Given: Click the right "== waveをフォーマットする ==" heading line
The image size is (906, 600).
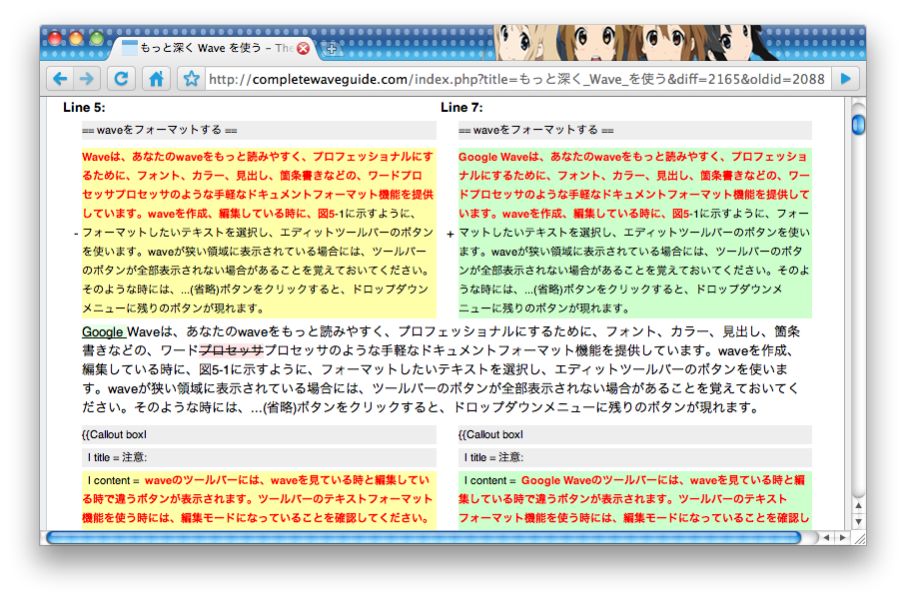Looking at the screenshot, I should coord(635,130).
